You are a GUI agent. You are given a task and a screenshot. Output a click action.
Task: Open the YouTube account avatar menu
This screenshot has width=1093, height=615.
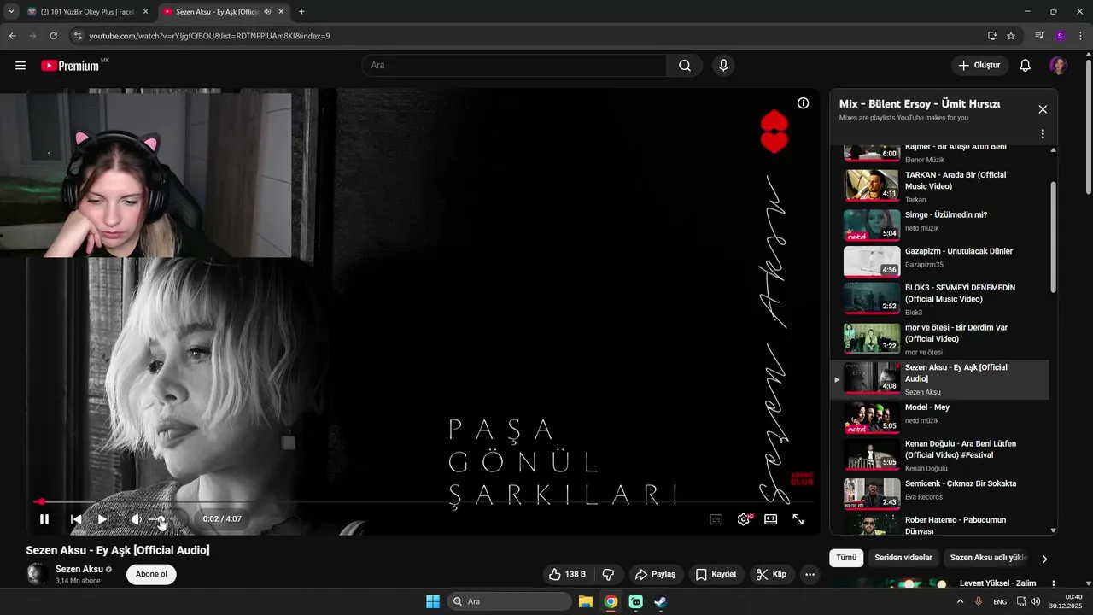click(x=1059, y=66)
